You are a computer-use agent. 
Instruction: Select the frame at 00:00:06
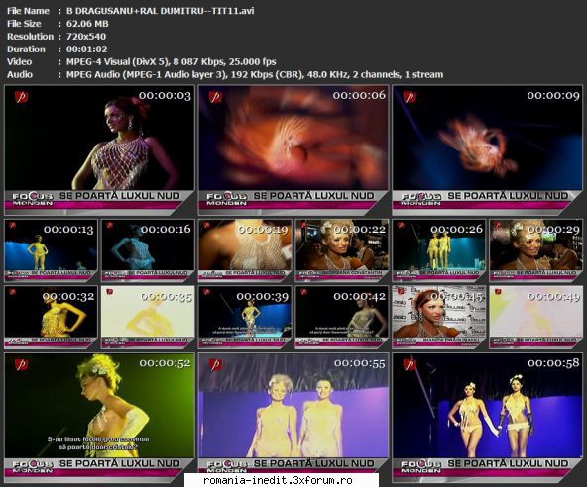click(x=293, y=149)
